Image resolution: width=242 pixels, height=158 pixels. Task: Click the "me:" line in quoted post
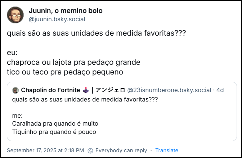click(x=17, y=116)
